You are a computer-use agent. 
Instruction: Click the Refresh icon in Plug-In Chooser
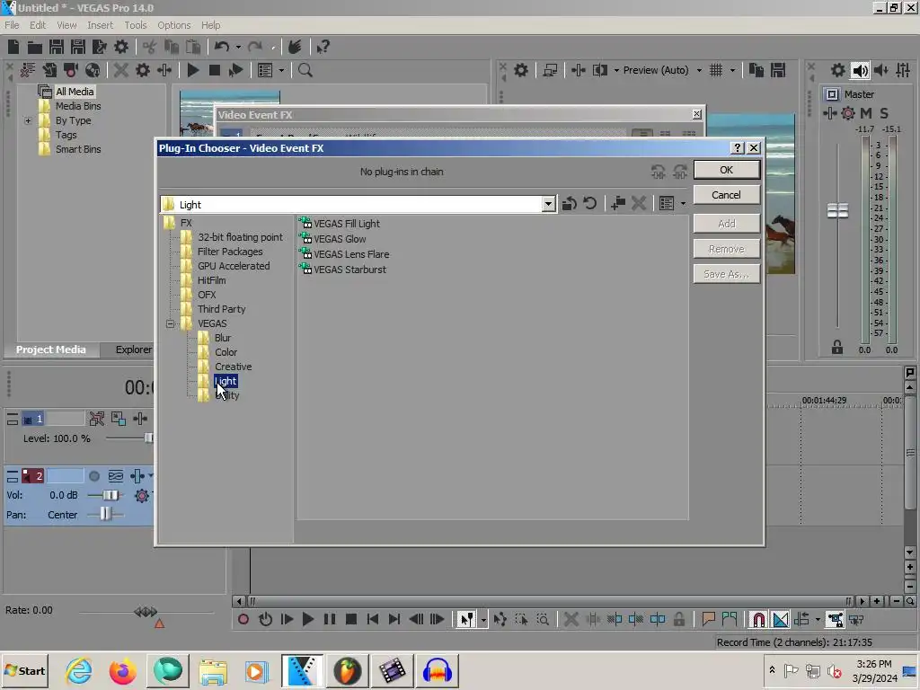[x=590, y=204]
